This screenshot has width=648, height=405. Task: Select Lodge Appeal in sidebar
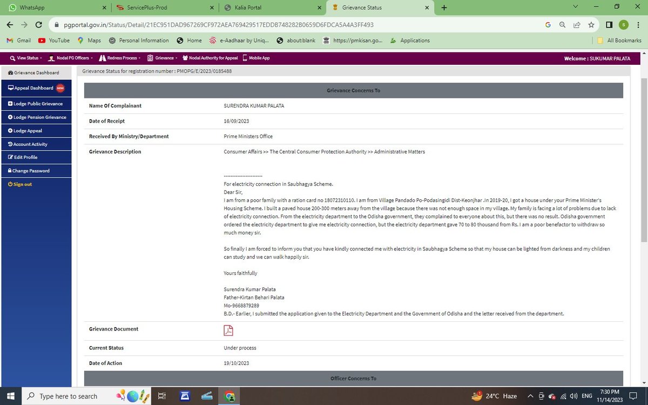pyautogui.click(x=36, y=131)
